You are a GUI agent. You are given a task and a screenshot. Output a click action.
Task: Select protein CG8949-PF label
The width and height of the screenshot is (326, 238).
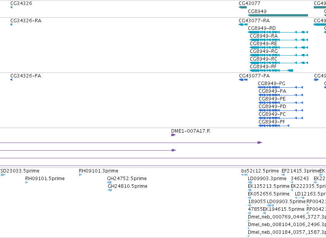pos(272,122)
